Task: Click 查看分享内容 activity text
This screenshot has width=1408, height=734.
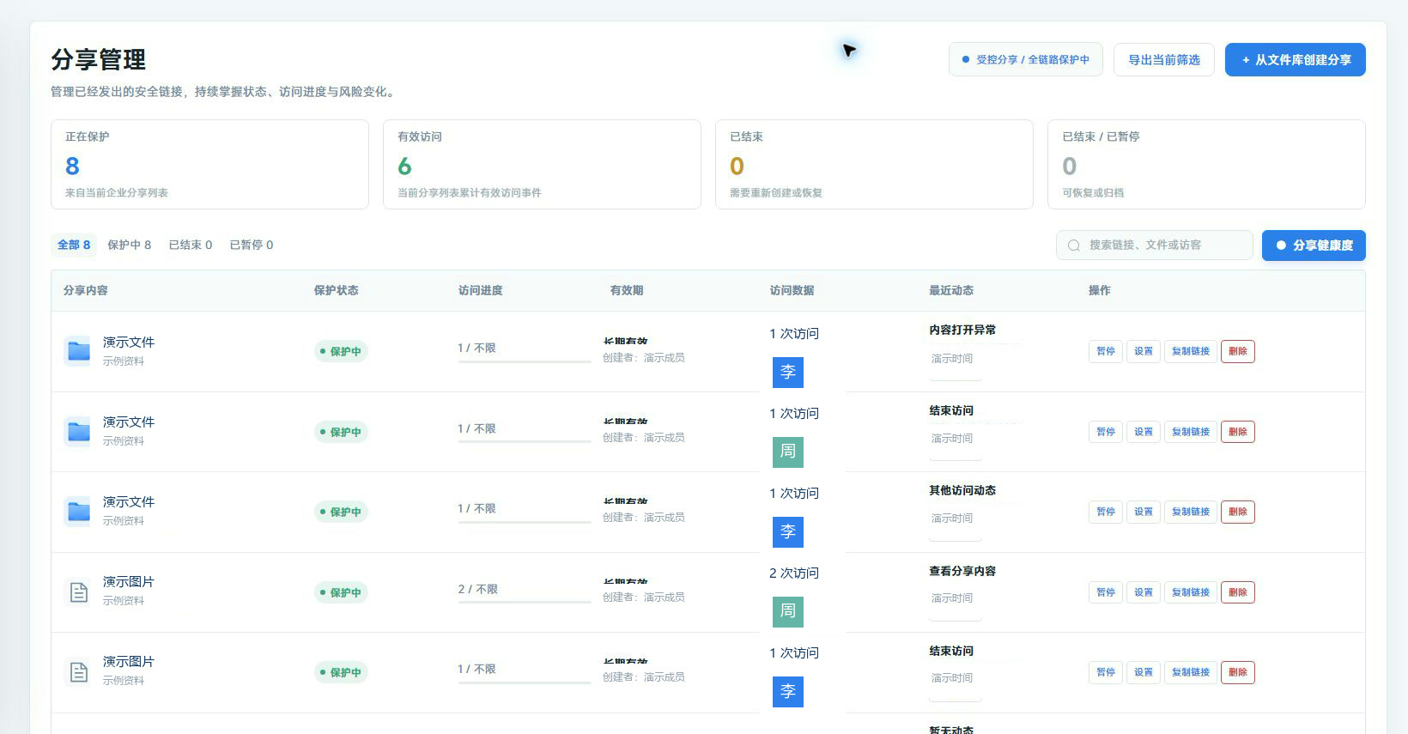Action: [962, 571]
